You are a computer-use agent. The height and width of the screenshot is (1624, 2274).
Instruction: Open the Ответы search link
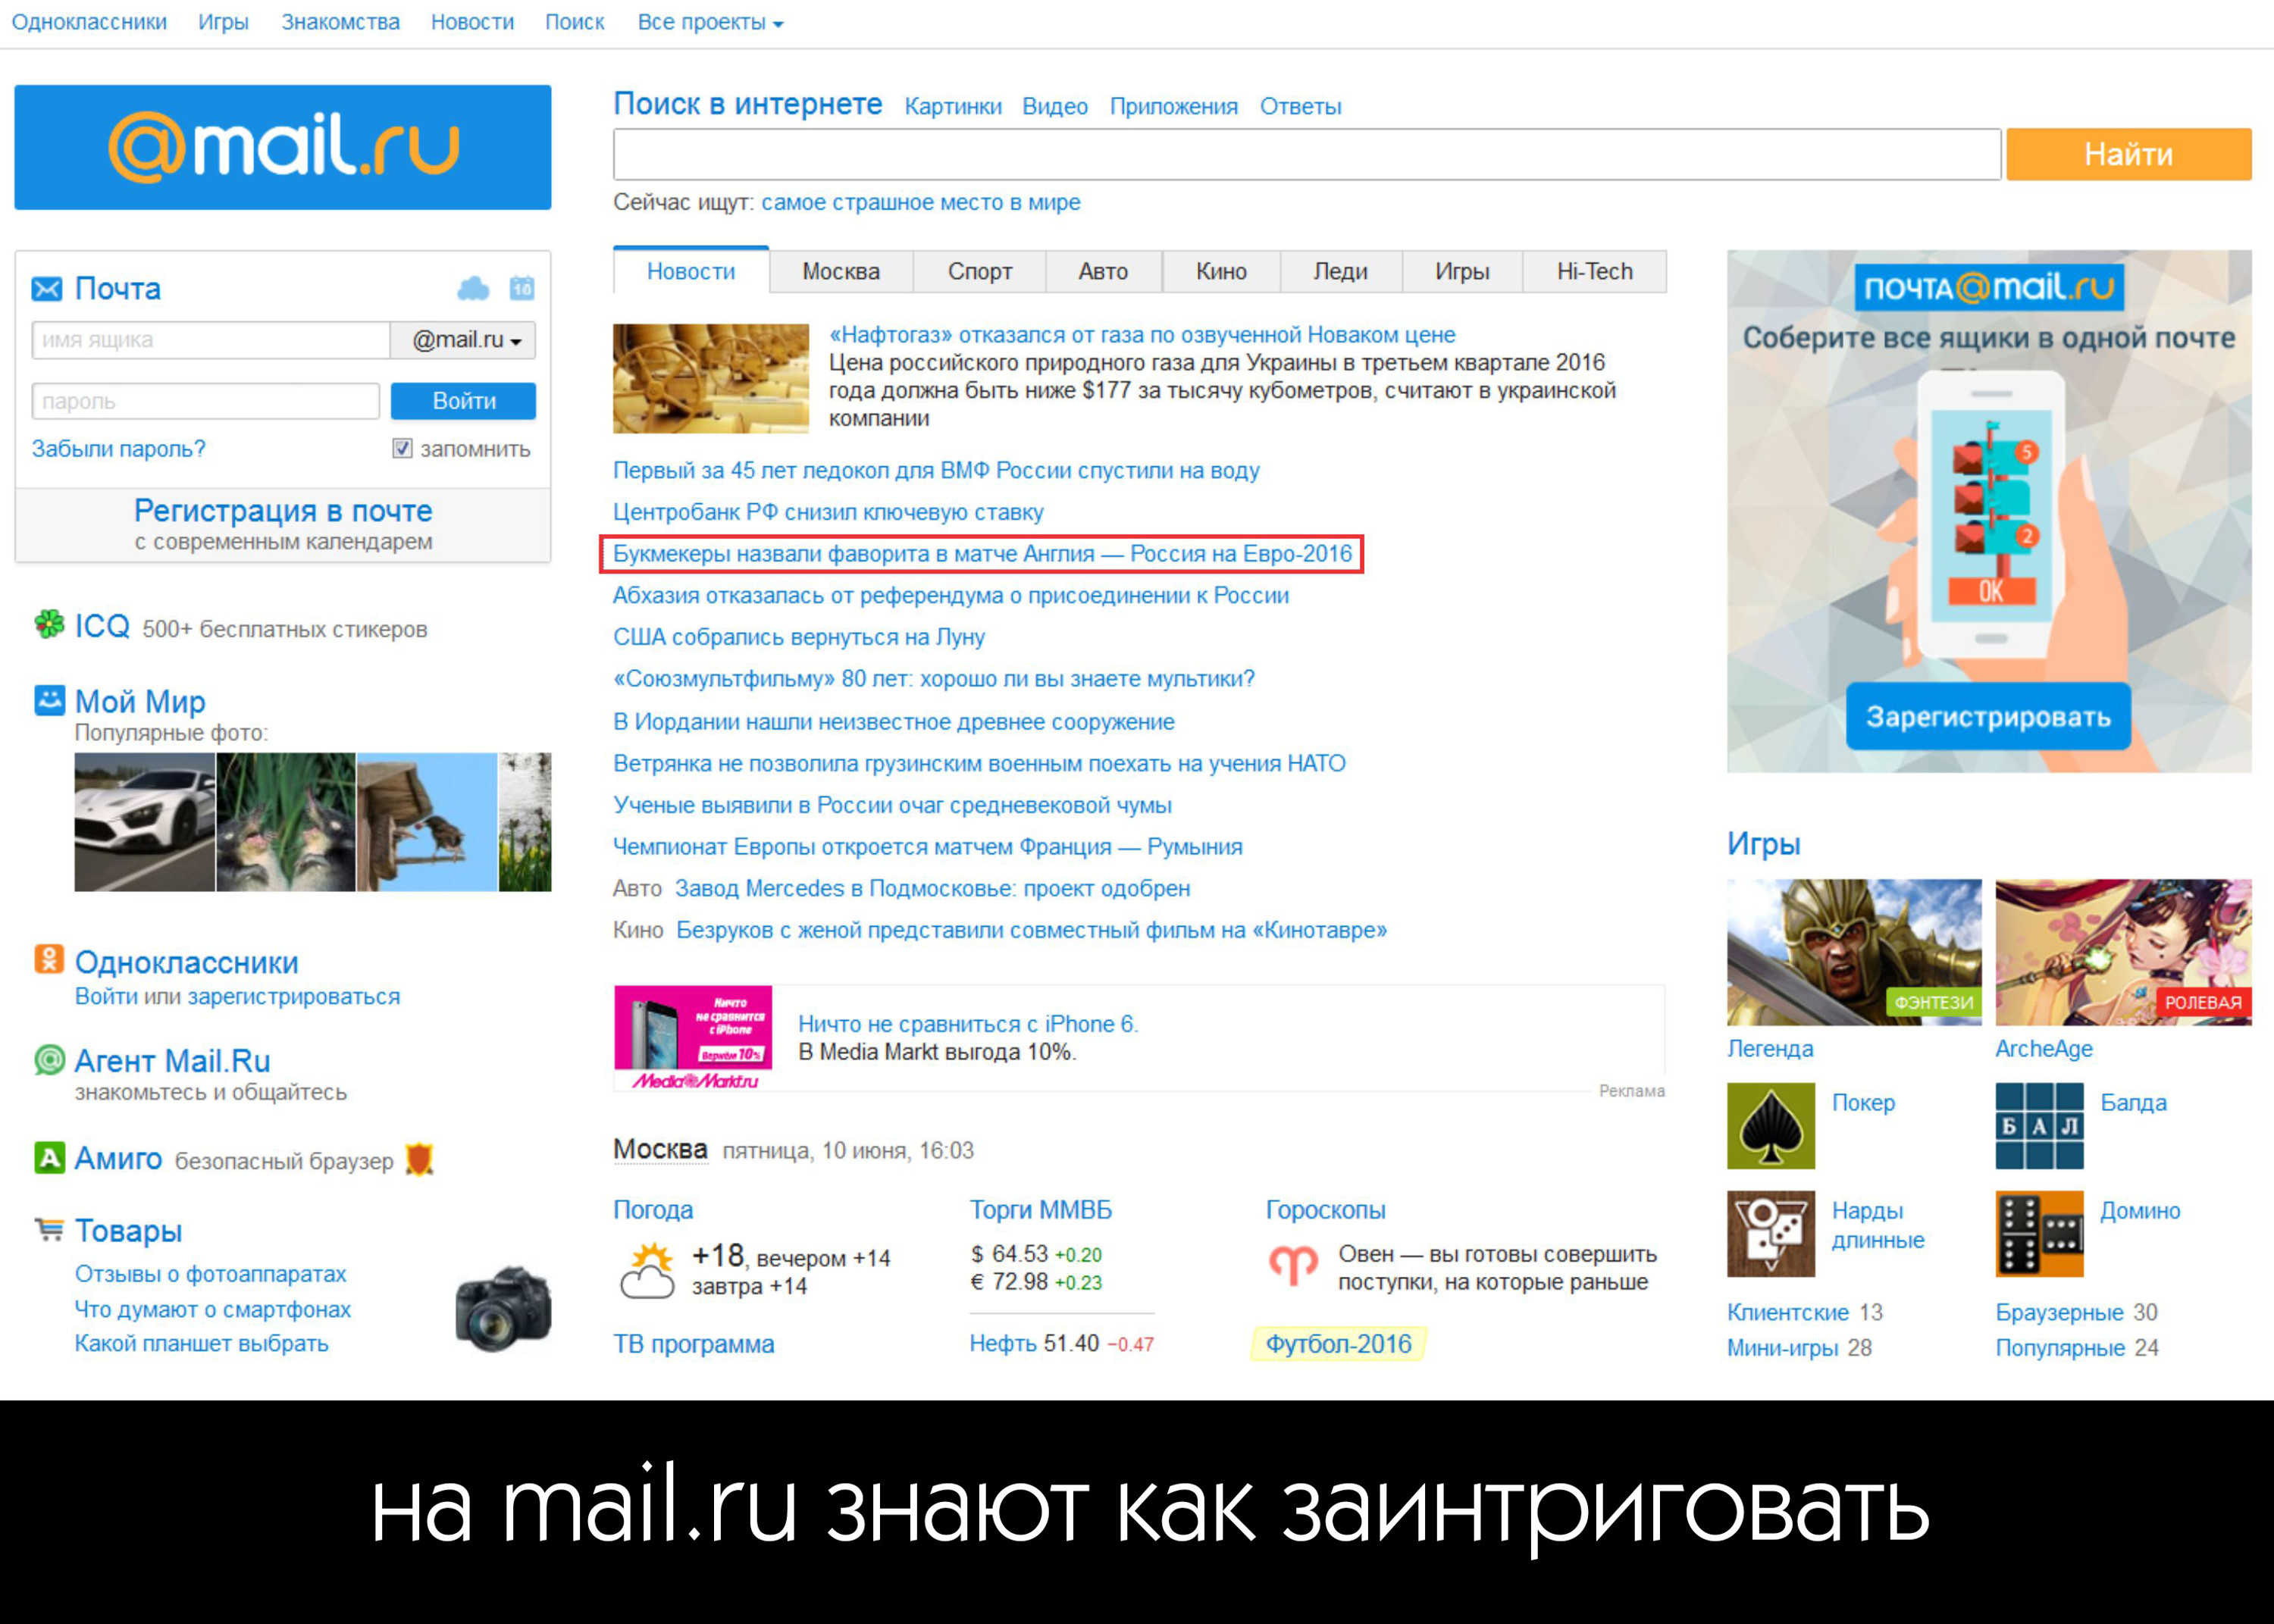(1300, 106)
